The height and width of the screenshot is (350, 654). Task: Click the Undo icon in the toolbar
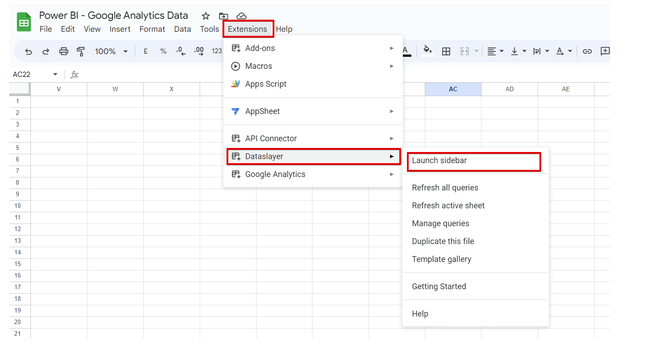pos(28,51)
